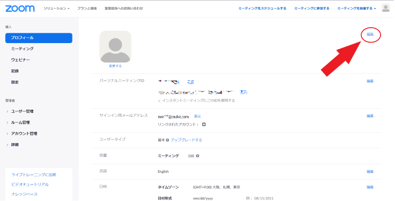Edit the サインイン用メールアドレス row
The image size is (395, 201).
[370, 116]
